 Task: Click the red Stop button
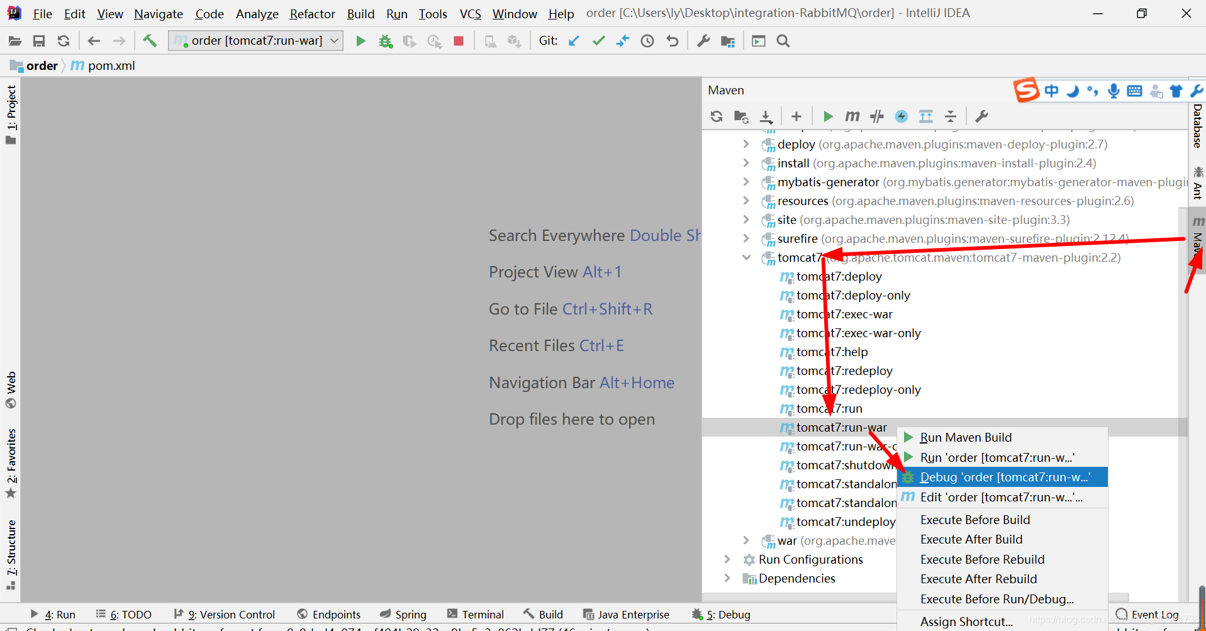click(x=459, y=41)
